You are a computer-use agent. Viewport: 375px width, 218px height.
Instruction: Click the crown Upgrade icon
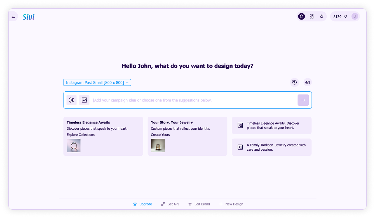click(x=135, y=204)
